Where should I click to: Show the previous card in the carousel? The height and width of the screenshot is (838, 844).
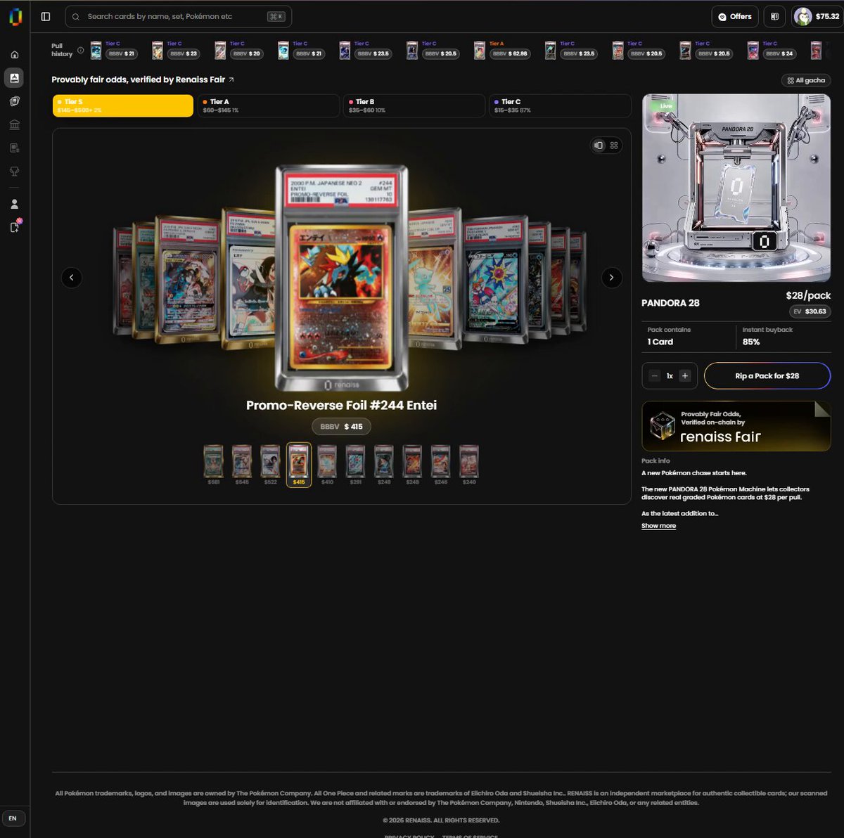coord(72,278)
